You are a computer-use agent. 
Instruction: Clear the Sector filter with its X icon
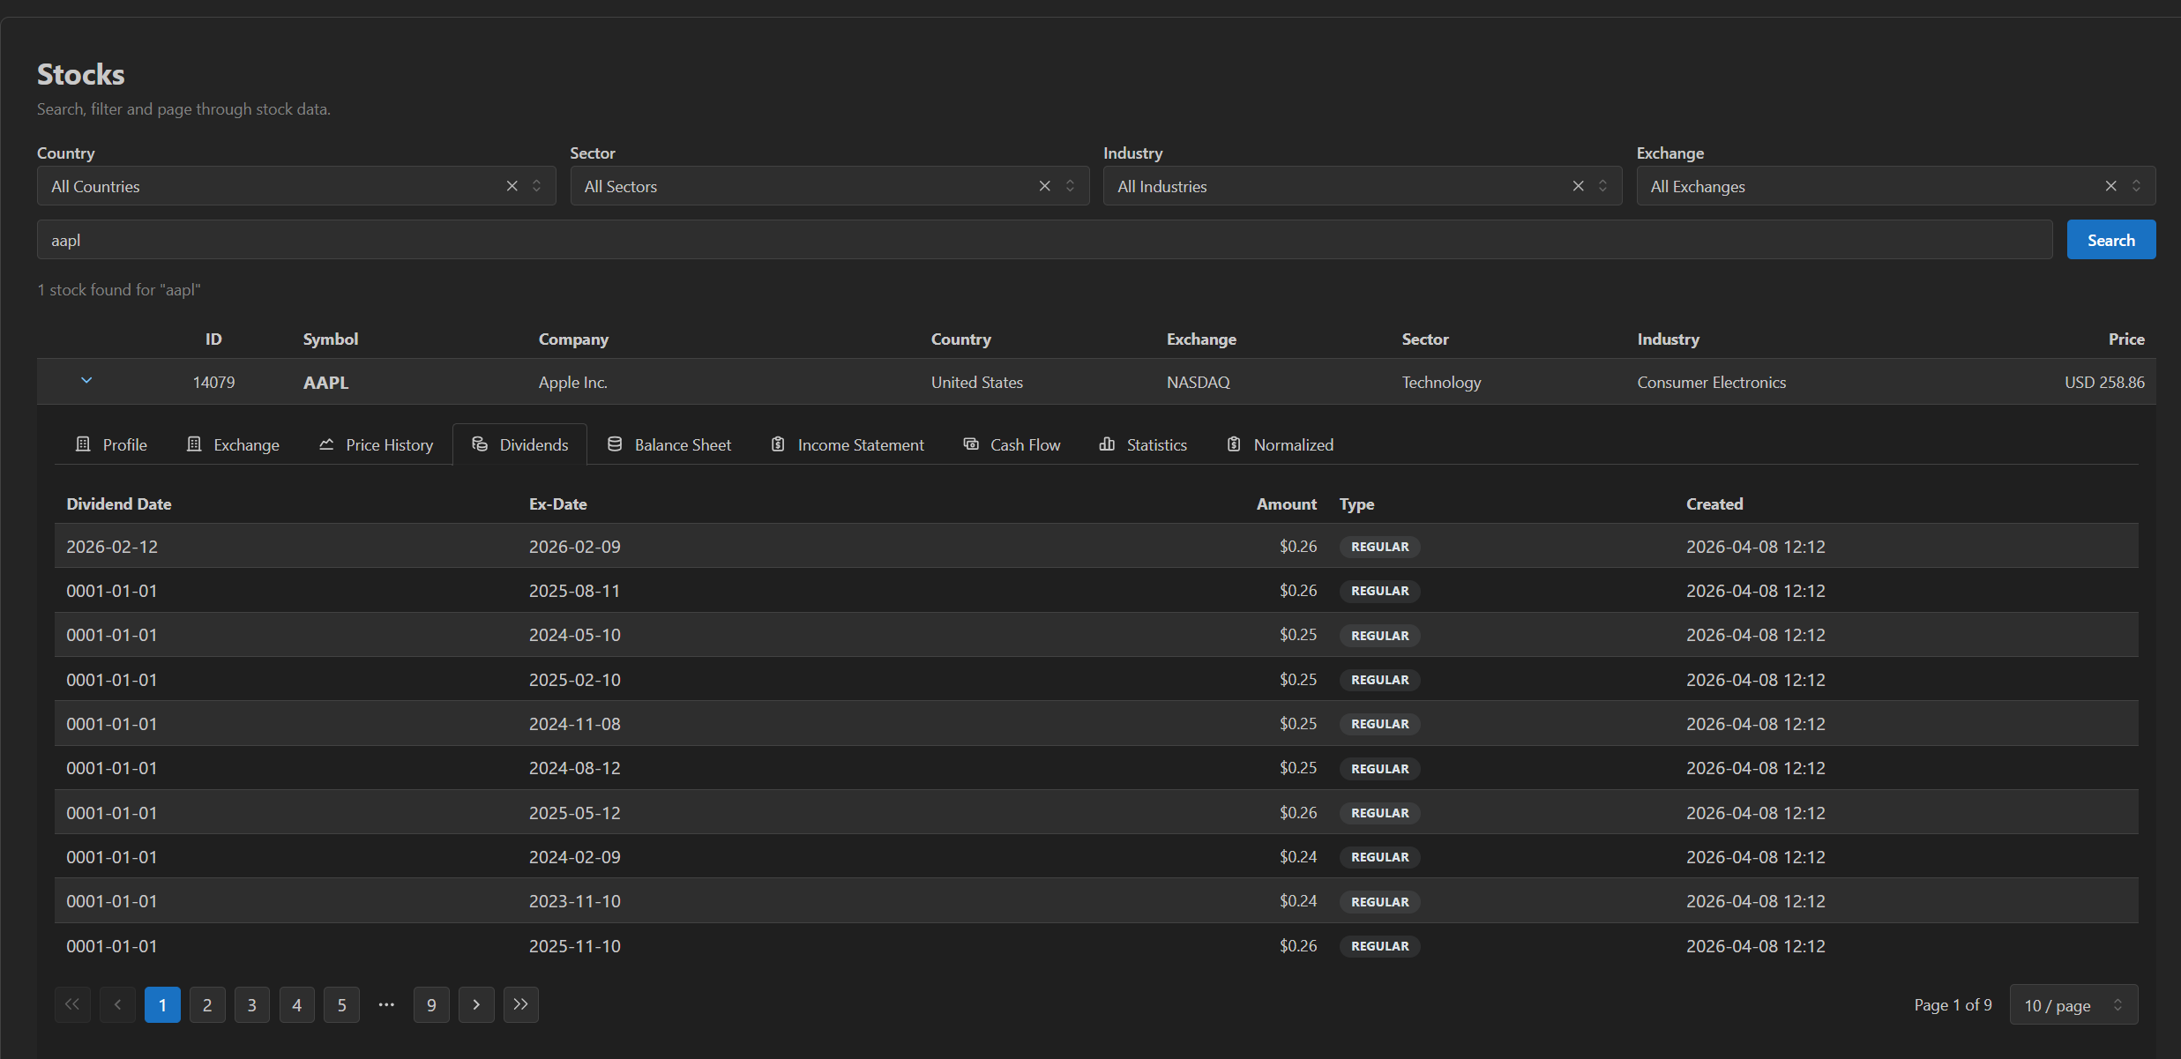1044,186
